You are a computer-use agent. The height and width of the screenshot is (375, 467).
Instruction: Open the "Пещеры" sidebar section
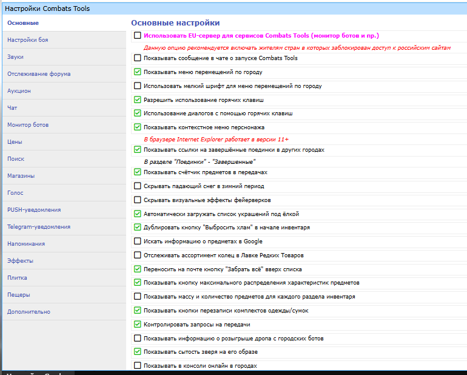19,295
